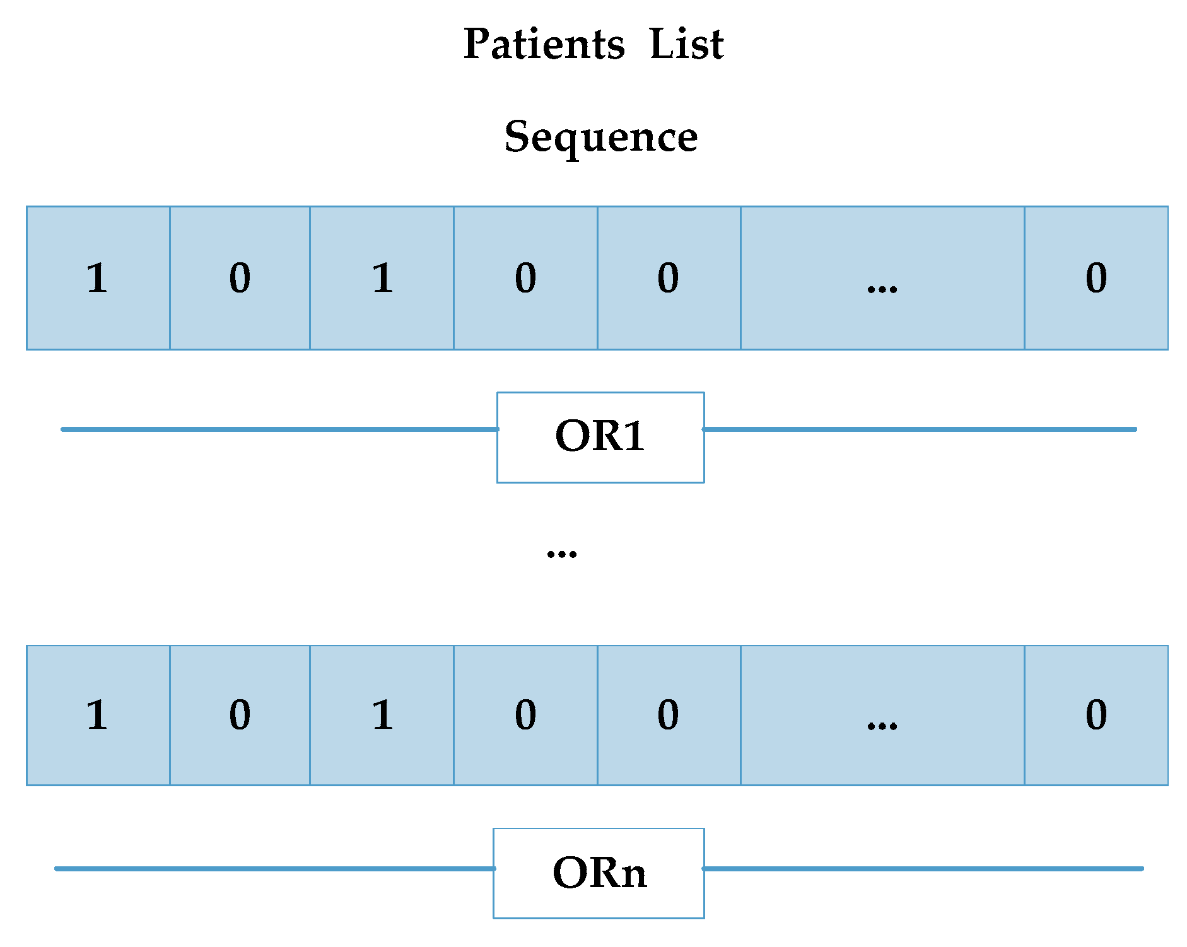Click the "Patients List" title text

[x=593, y=44]
